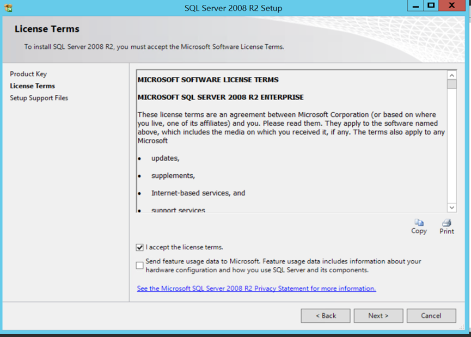The height and width of the screenshot is (337, 471).
Task: Maximize the SQL Server Setup window
Action: pos(431,5)
